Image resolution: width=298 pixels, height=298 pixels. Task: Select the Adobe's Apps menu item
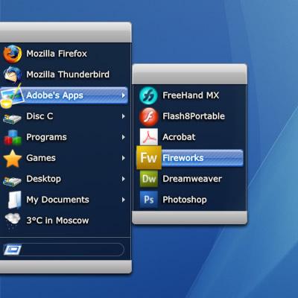(64, 95)
